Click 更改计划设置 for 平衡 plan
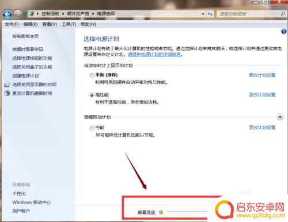The width and height of the screenshot is (288, 222). (262, 75)
